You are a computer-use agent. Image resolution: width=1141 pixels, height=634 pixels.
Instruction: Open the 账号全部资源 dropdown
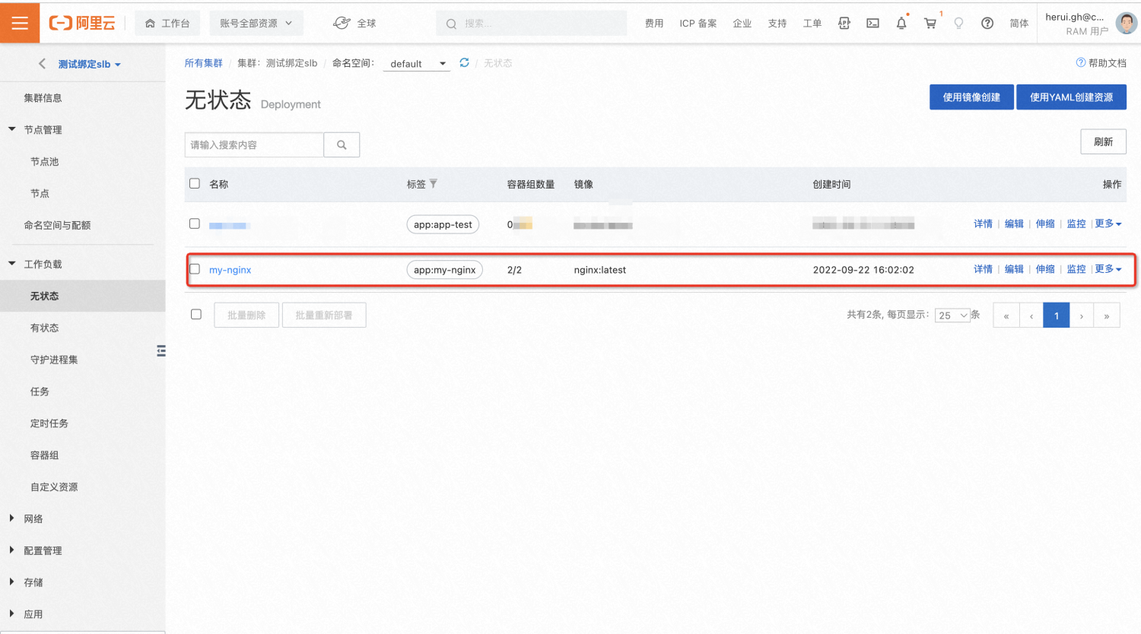click(256, 24)
